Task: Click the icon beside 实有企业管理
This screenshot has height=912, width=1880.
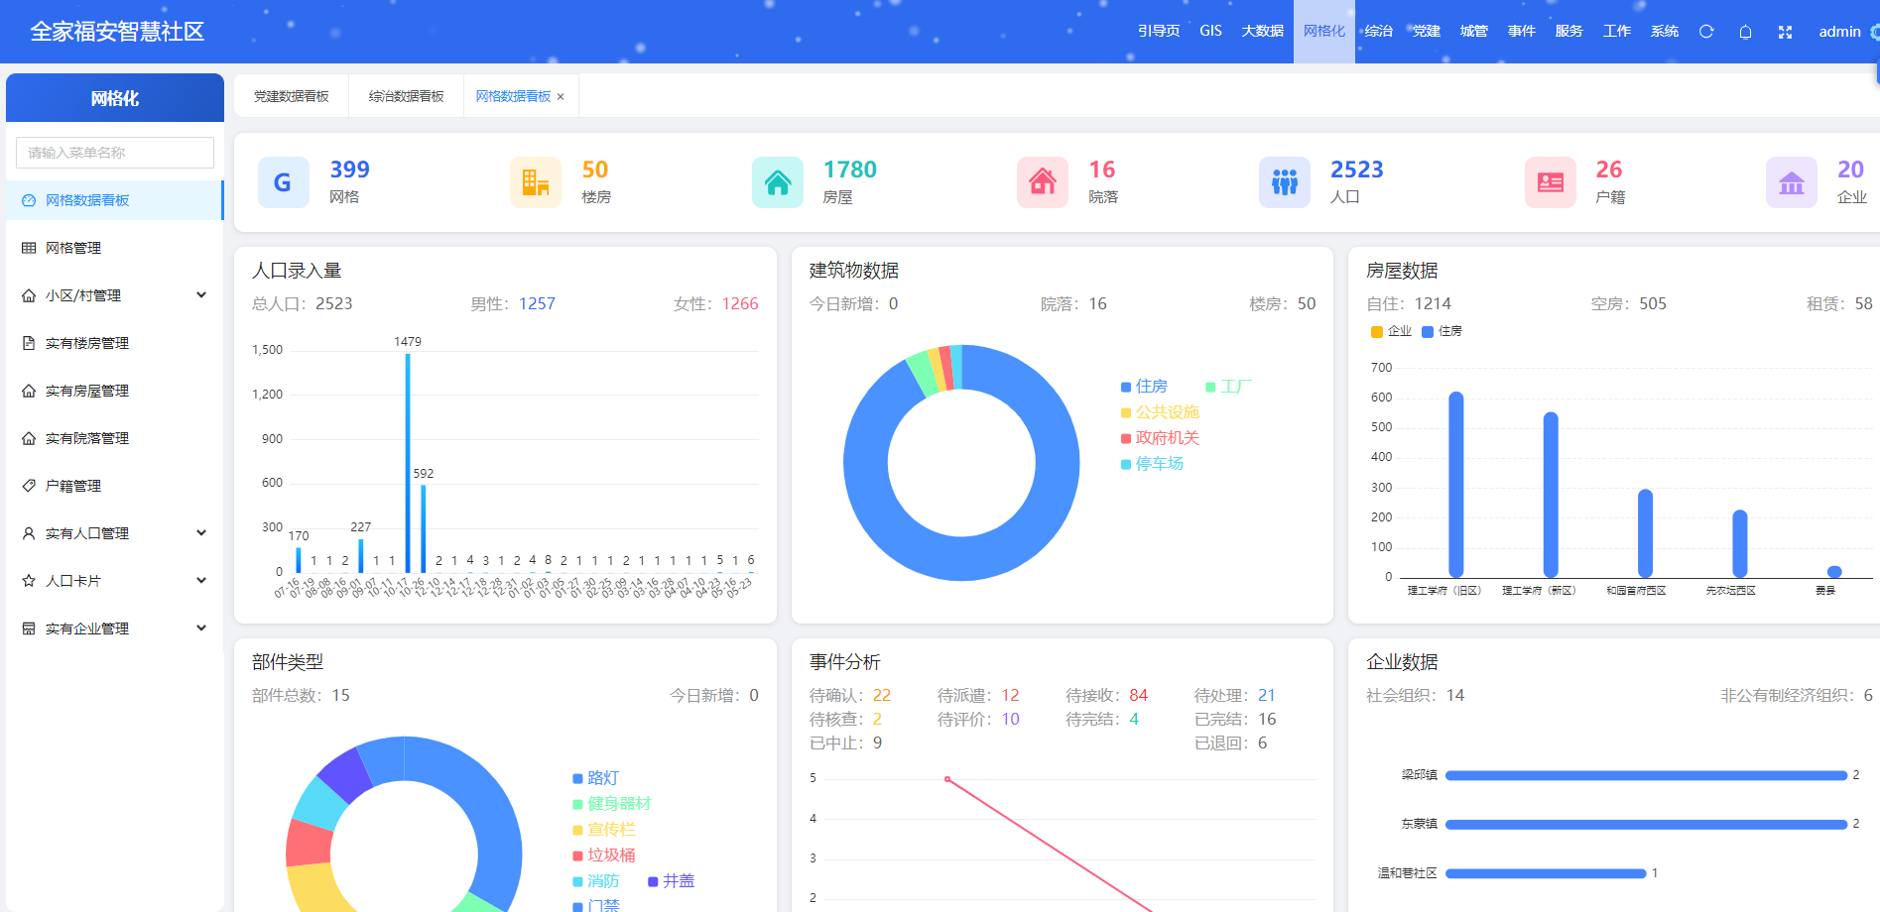Action: [x=29, y=628]
